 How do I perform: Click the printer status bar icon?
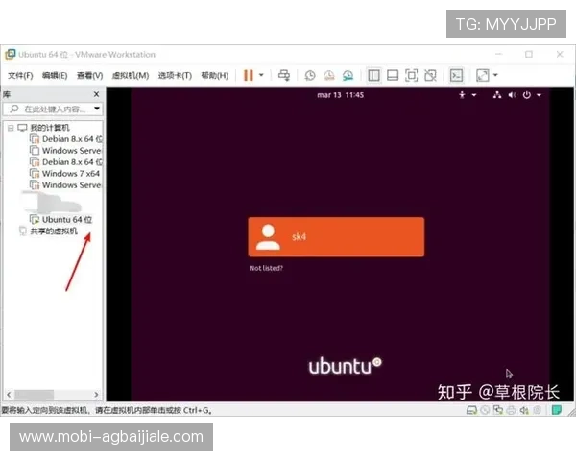coord(511,410)
